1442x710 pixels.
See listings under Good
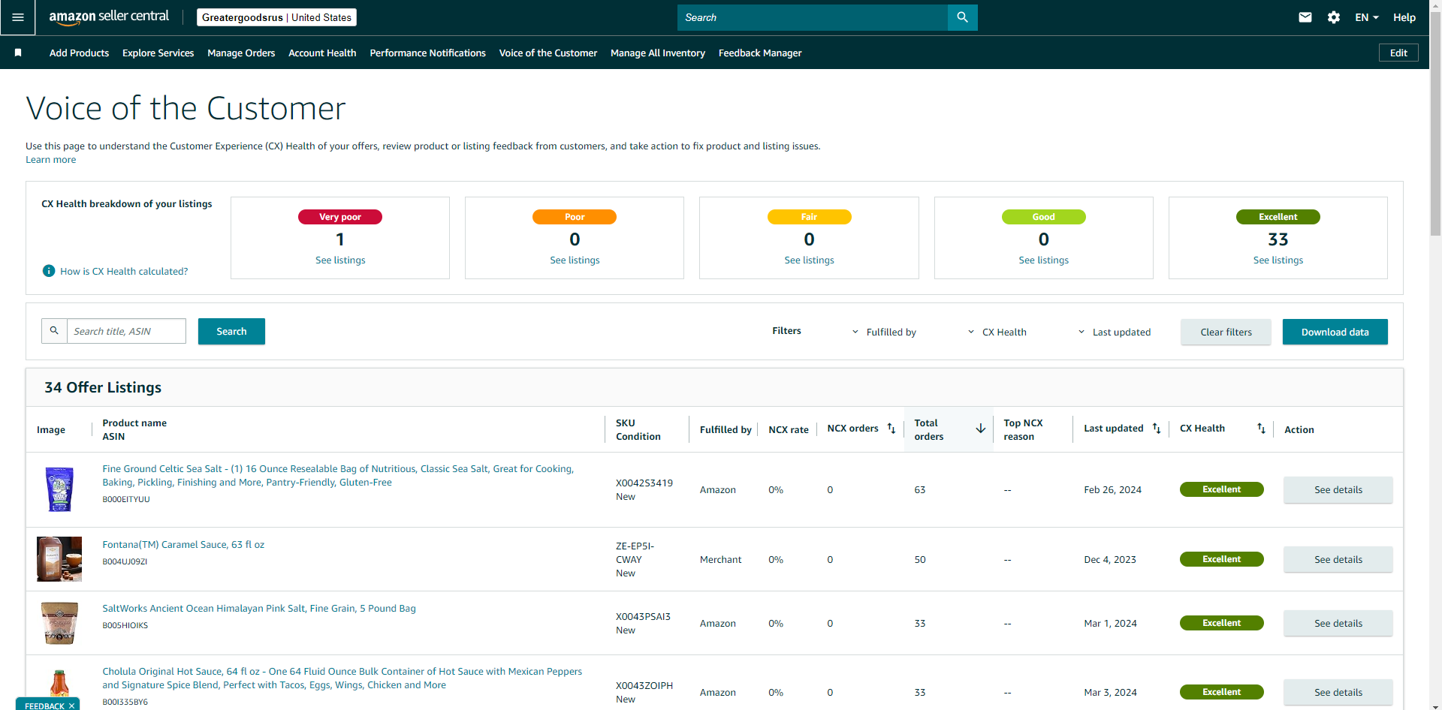coord(1043,260)
